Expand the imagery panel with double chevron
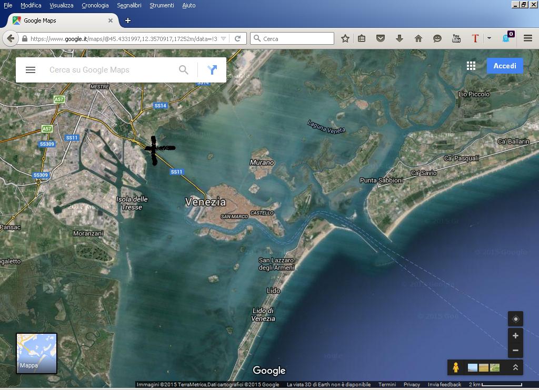 515,367
